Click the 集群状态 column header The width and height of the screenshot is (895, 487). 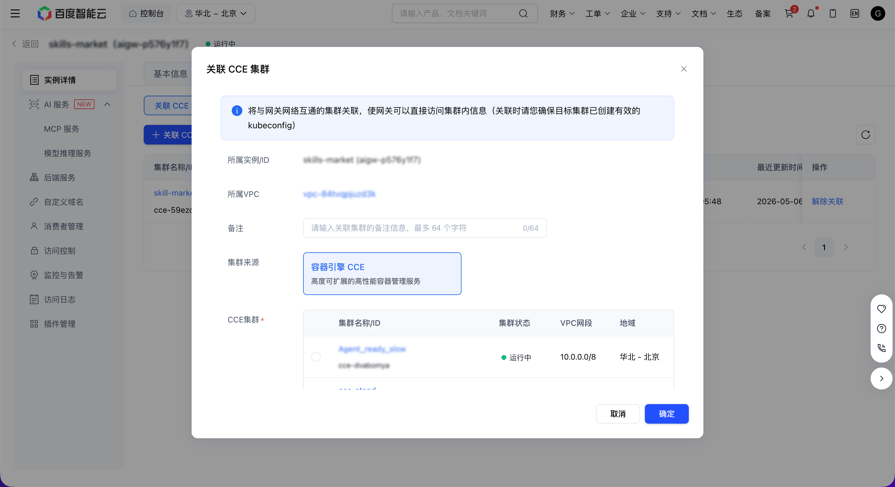pyautogui.click(x=515, y=323)
